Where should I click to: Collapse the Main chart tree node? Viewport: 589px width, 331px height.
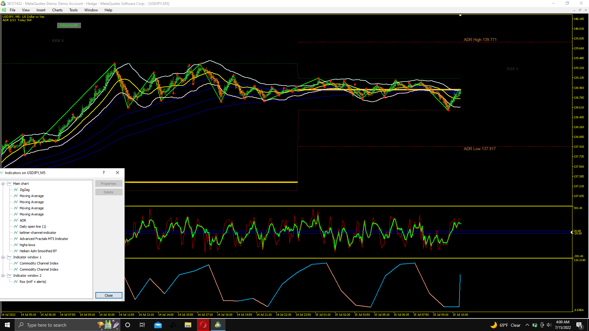3,184
